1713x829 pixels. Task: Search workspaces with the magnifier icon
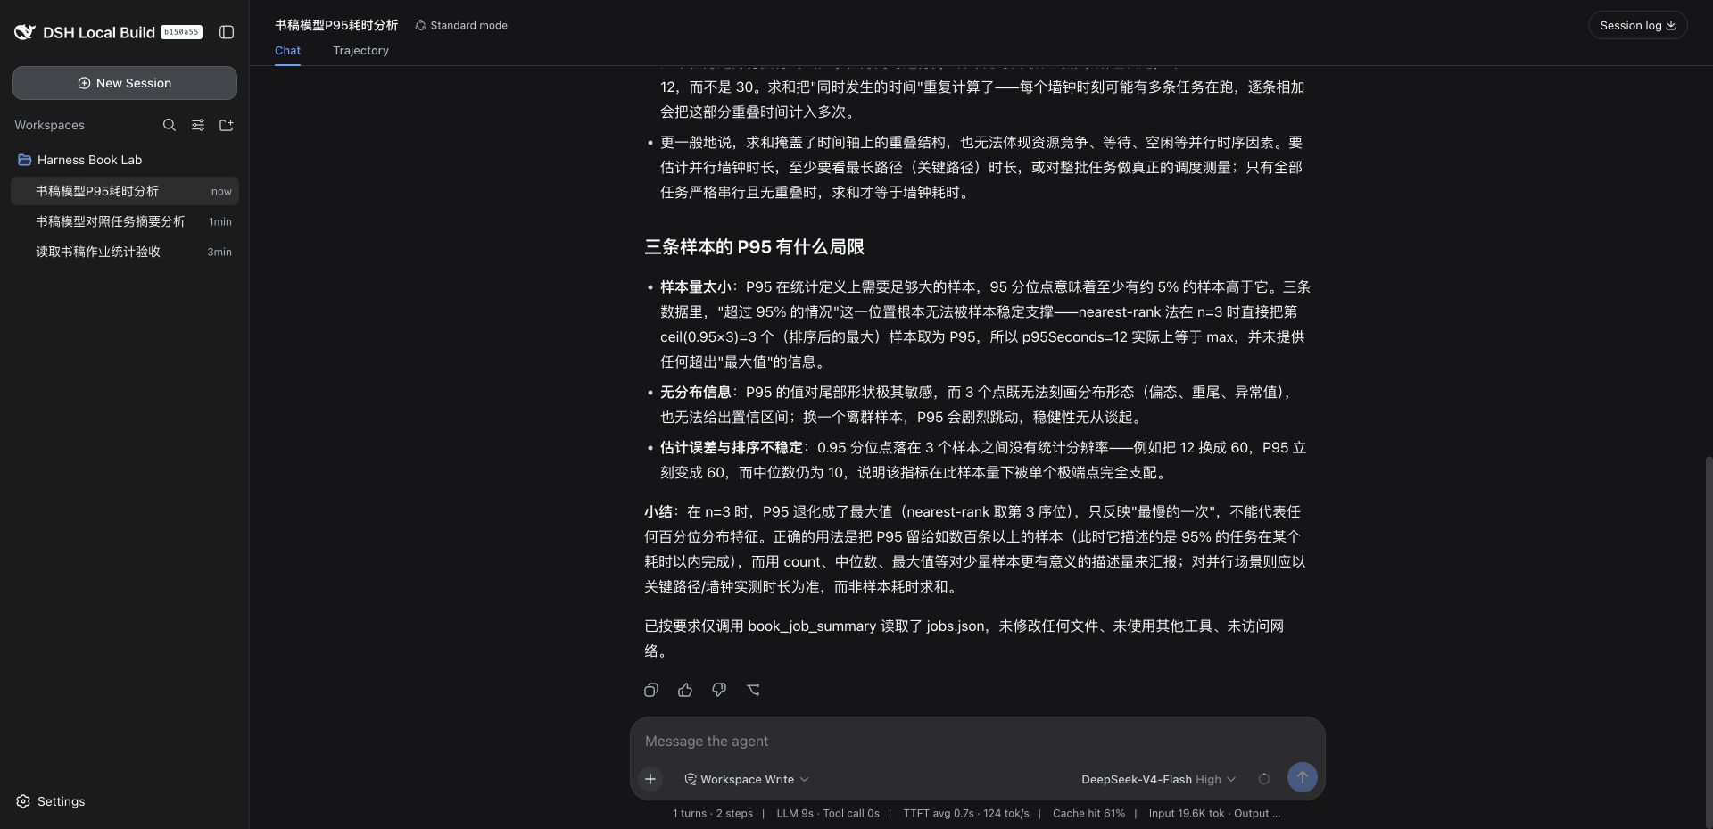point(170,125)
